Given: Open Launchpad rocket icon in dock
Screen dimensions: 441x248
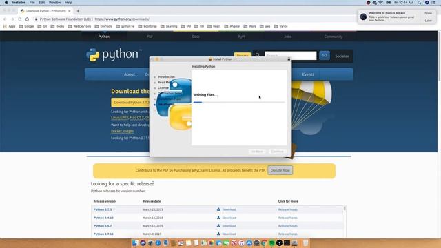Looking at the screenshot, I should click(150, 242).
